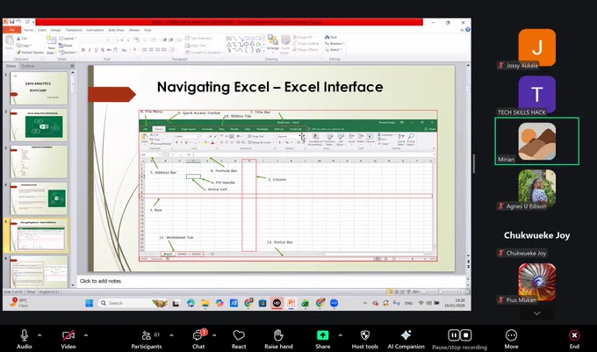This screenshot has width=597, height=352.
Task: Open the React heart menu
Action: [x=239, y=339]
